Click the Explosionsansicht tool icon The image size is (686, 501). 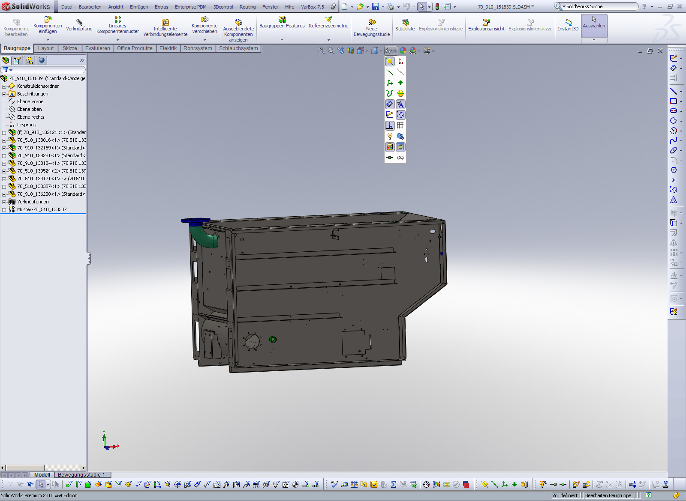pyautogui.click(x=486, y=22)
